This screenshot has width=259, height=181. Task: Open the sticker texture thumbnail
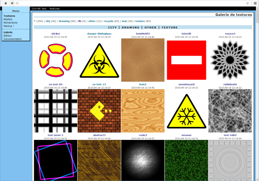(x=56, y=60)
